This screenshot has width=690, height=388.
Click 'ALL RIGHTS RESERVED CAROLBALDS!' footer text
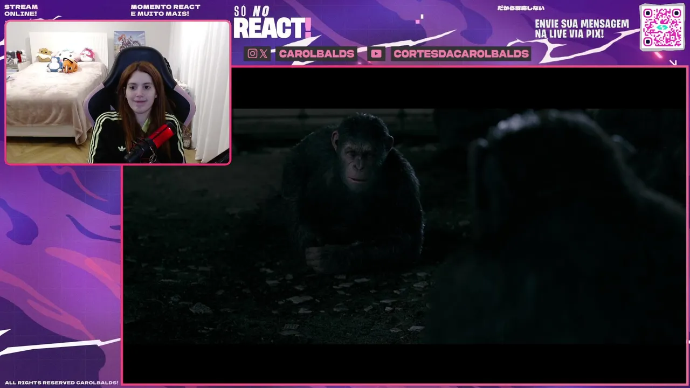pyautogui.click(x=61, y=383)
